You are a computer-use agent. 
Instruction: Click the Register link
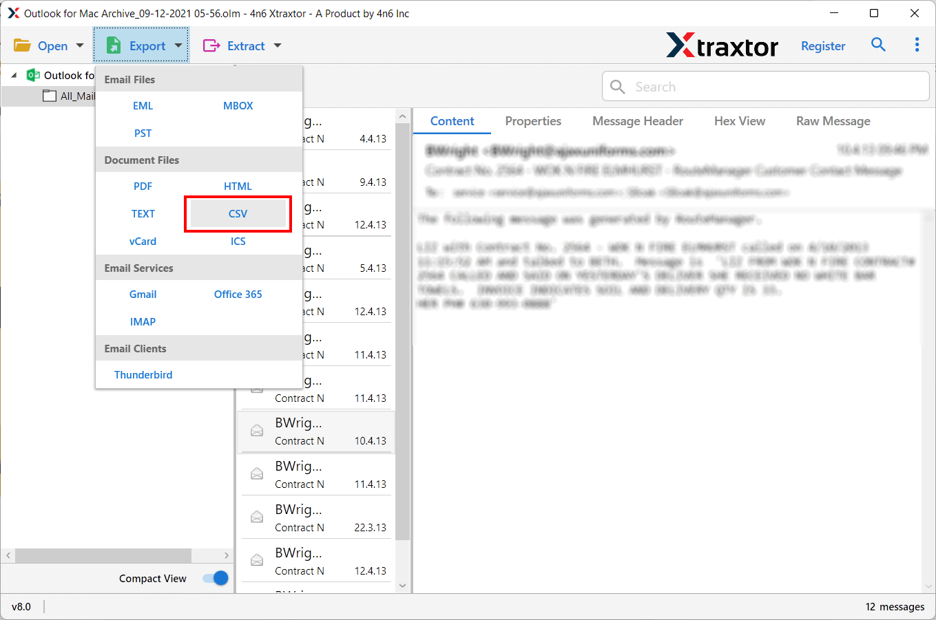point(823,46)
